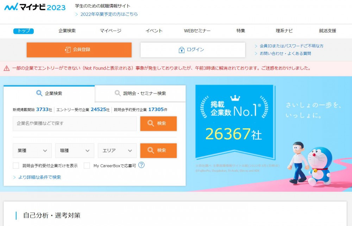The width and height of the screenshot is (352, 226).
Task: Select the トップ navigation item
Action: point(24,31)
